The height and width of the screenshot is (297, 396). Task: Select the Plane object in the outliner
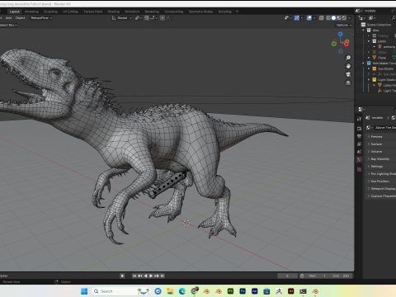(382, 58)
